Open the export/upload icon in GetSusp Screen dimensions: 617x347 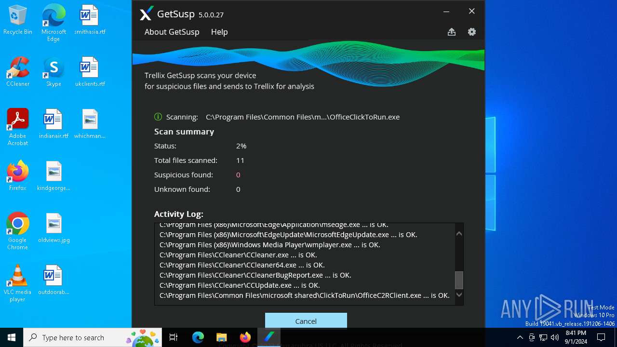click(x=451, y=32)
